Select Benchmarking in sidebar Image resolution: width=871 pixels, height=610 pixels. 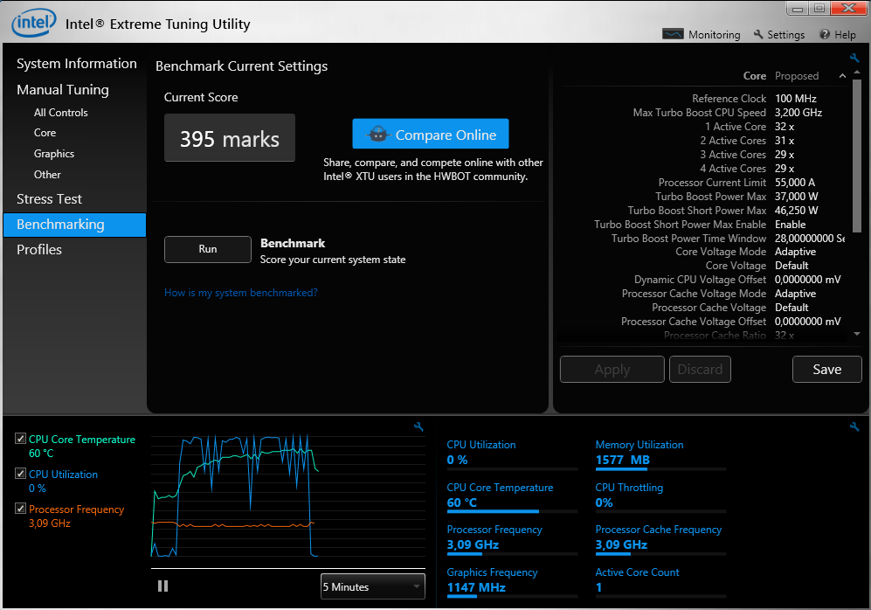(74, 225)
